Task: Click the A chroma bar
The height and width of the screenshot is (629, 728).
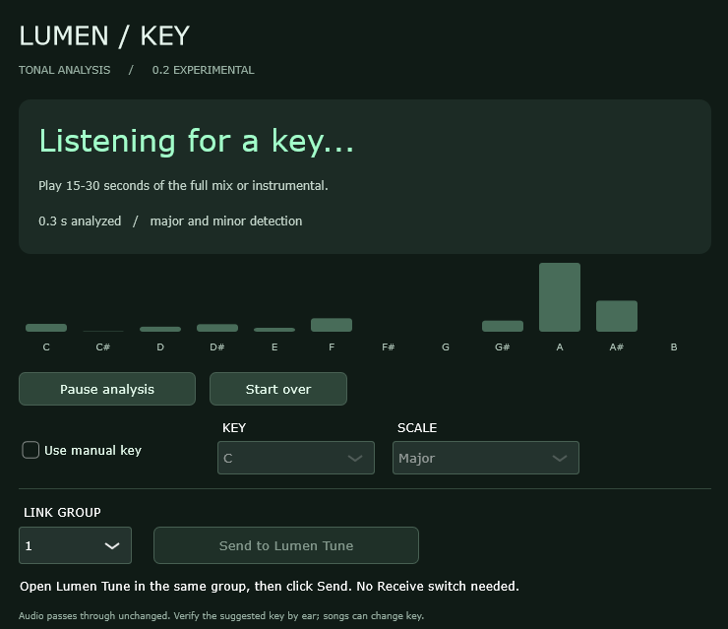Action: (560, 297)
